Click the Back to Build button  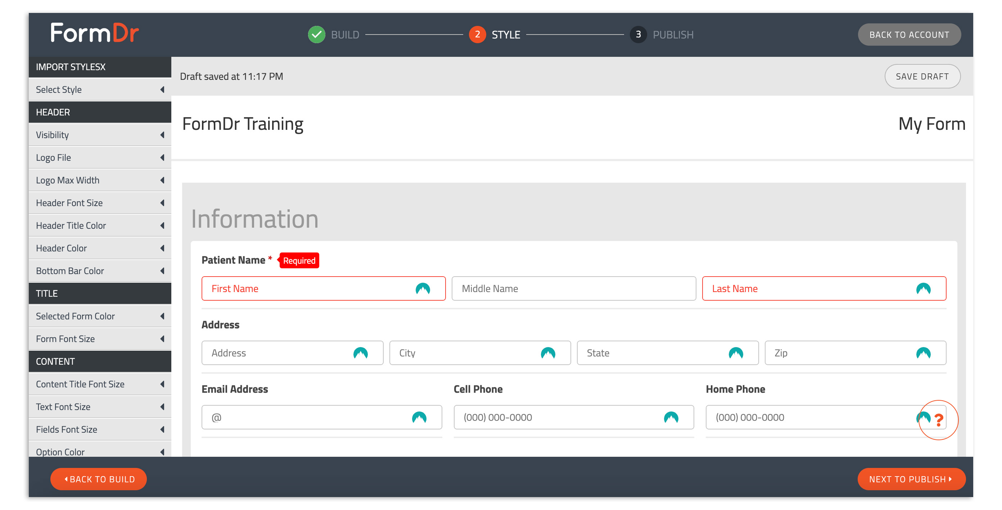pyautogui.click(x=98, y=479)
